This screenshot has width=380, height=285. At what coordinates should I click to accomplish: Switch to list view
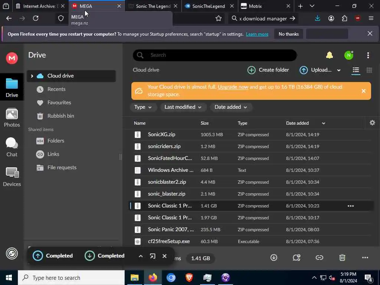tap(356, 70)
